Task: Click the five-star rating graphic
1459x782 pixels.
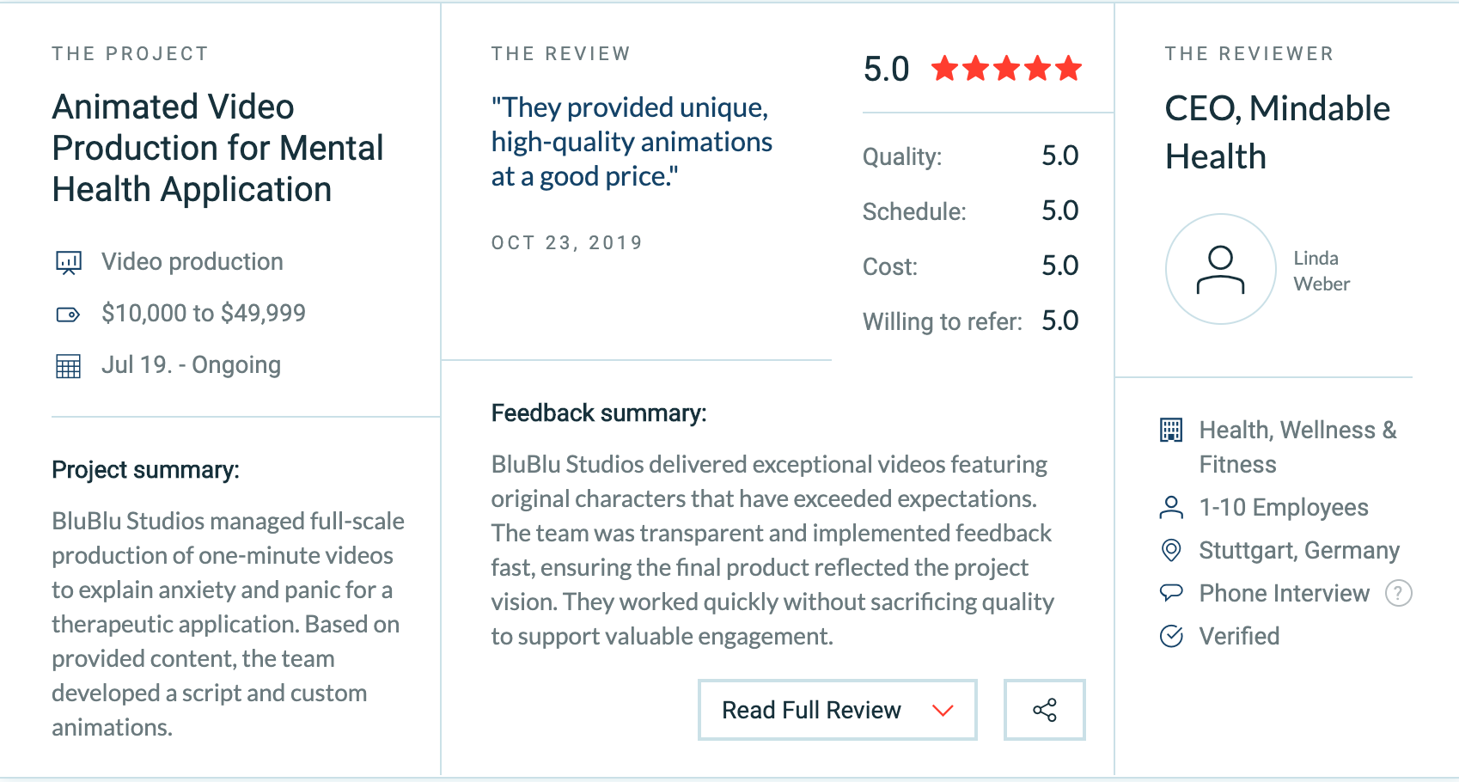Action: (x=1006, y=68)
